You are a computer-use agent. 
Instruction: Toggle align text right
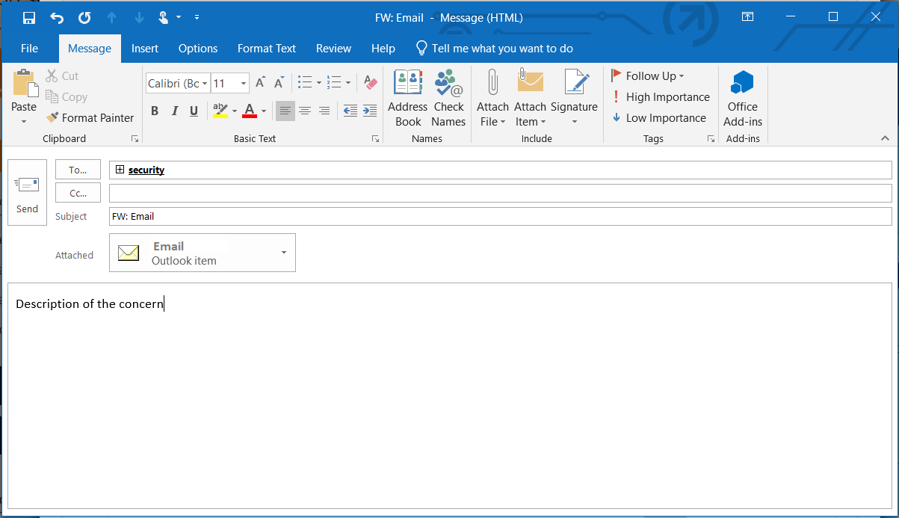coord(324,111)
